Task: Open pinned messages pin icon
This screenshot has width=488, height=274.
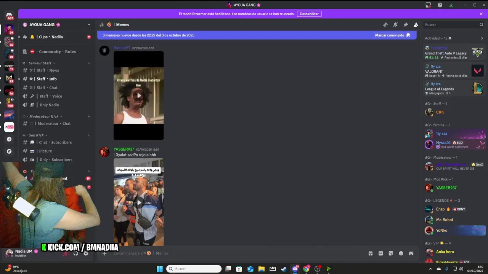Action: pyautogui.click(x=406, y=25)
